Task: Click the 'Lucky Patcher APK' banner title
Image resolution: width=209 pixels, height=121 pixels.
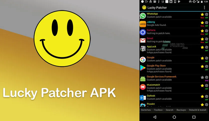Action: click(59, 93)
